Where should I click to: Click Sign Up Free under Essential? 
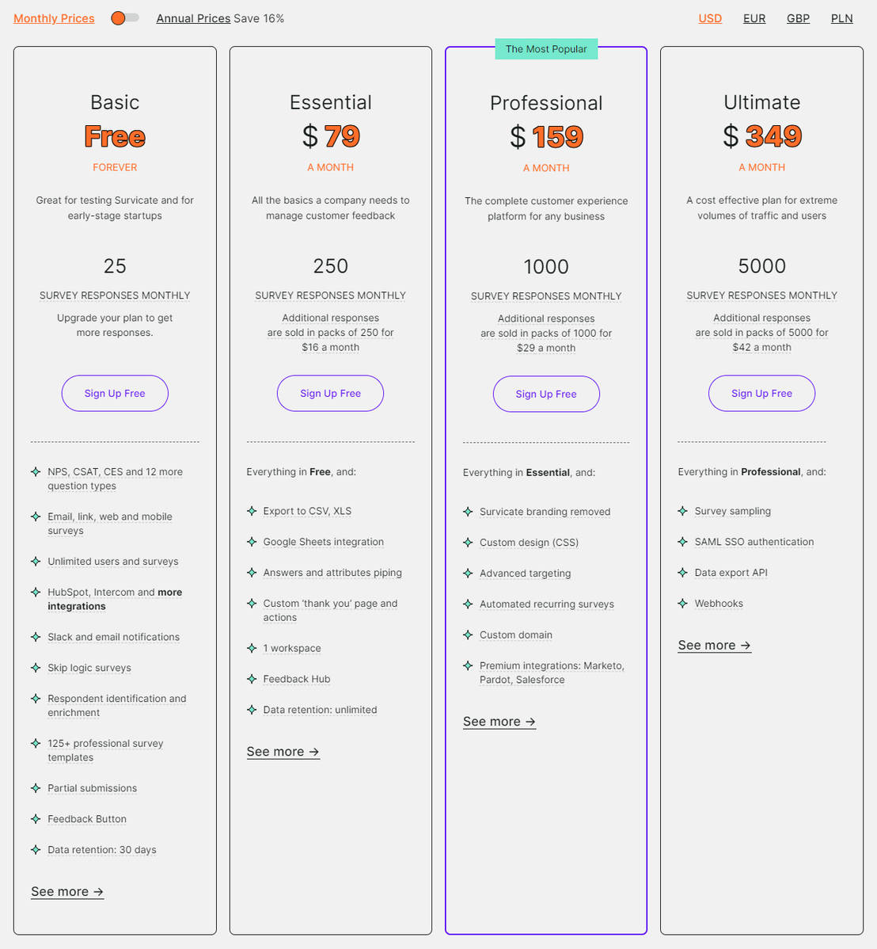pyautogui.click(x=330, y=394)
